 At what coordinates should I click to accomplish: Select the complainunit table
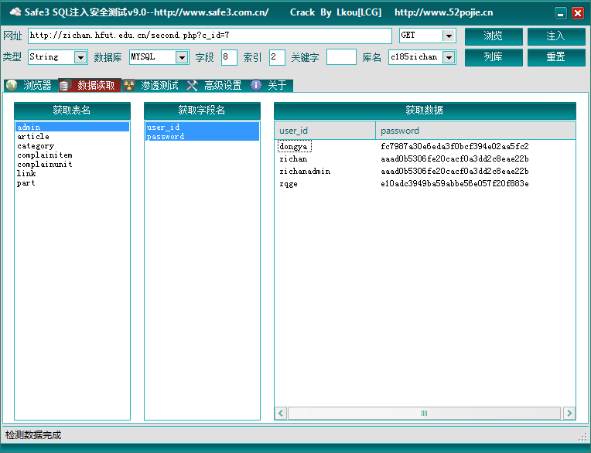click(72, 164)
